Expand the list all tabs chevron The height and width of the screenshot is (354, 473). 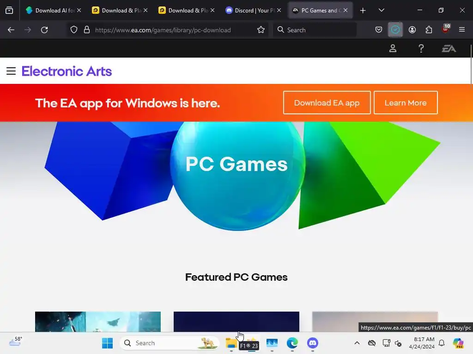click(381, 11)
